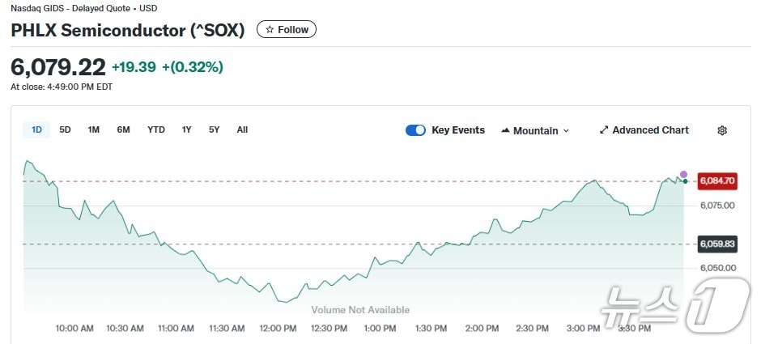Click the star icon in Follow button
The image size is (761, 344).
[270, 30]
